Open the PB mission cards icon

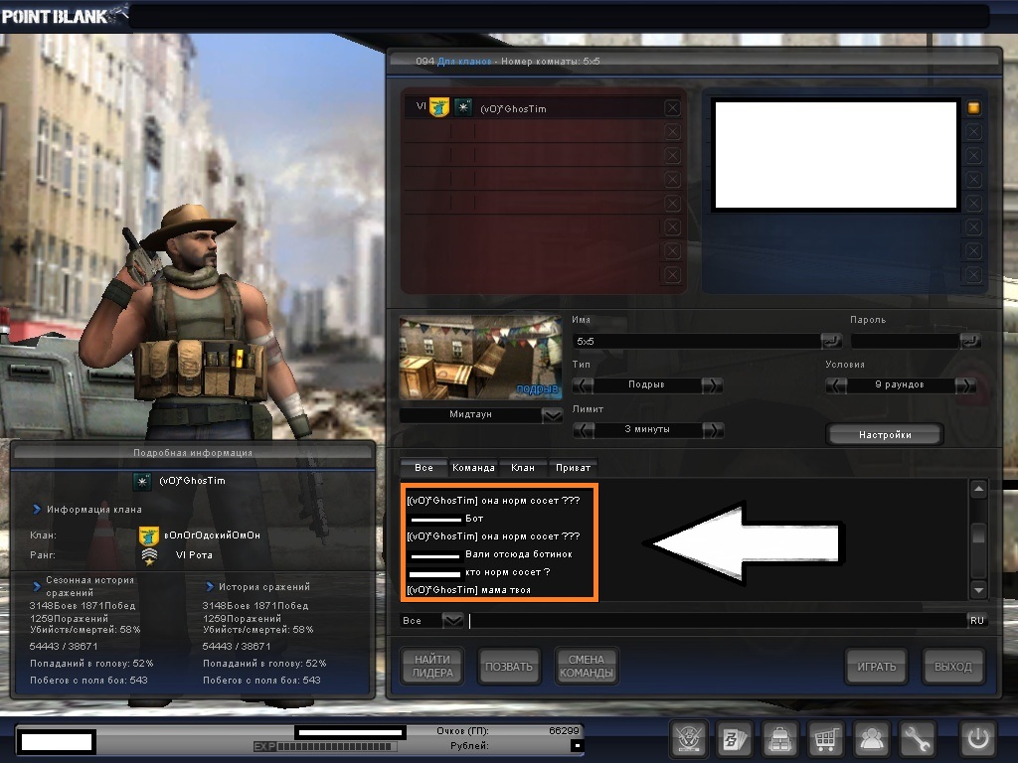point(733,739)
